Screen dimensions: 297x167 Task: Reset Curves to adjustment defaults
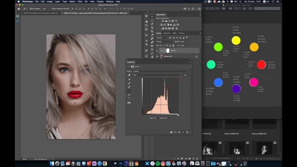pos(179,132)
